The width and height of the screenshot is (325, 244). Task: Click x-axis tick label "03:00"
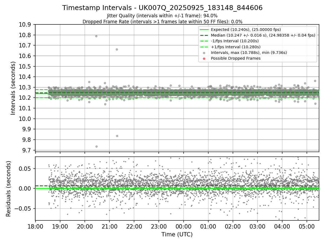click(x=257, y=226)
